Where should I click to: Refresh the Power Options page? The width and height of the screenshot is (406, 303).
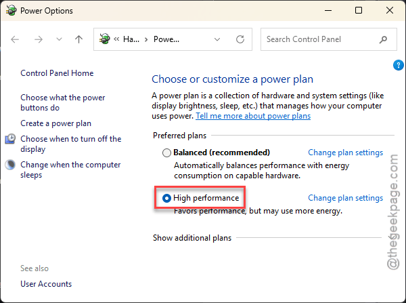(x=240, y=39)
